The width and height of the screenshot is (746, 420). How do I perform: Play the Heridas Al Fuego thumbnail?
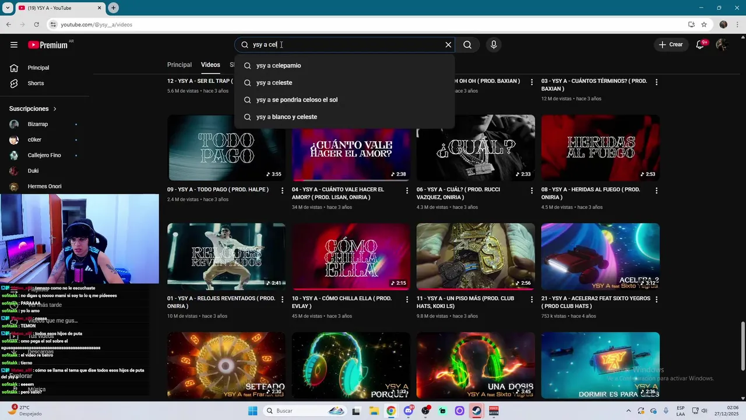pos(600,148)
